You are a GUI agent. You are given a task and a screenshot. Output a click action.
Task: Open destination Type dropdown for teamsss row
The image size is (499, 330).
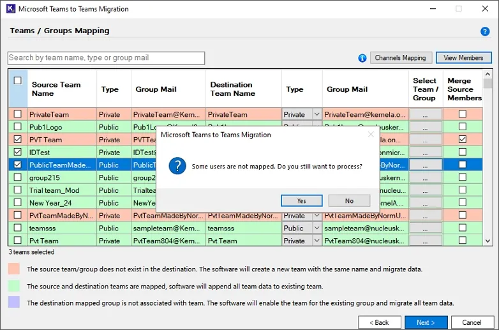click(317, 228)
